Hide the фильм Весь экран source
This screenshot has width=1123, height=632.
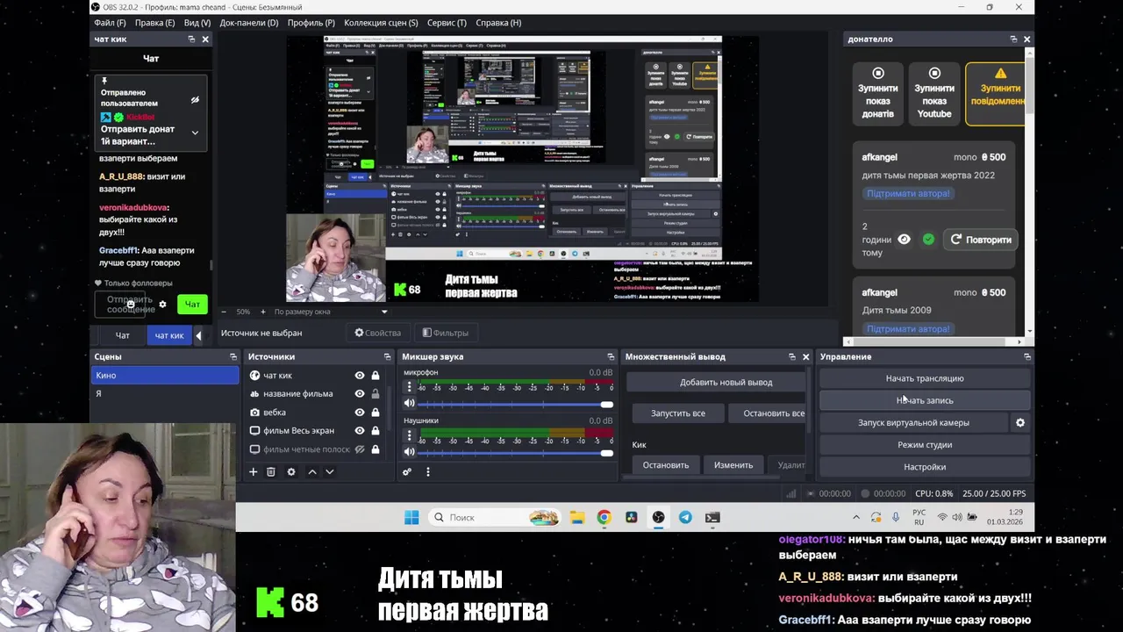[x=360, y=431]
